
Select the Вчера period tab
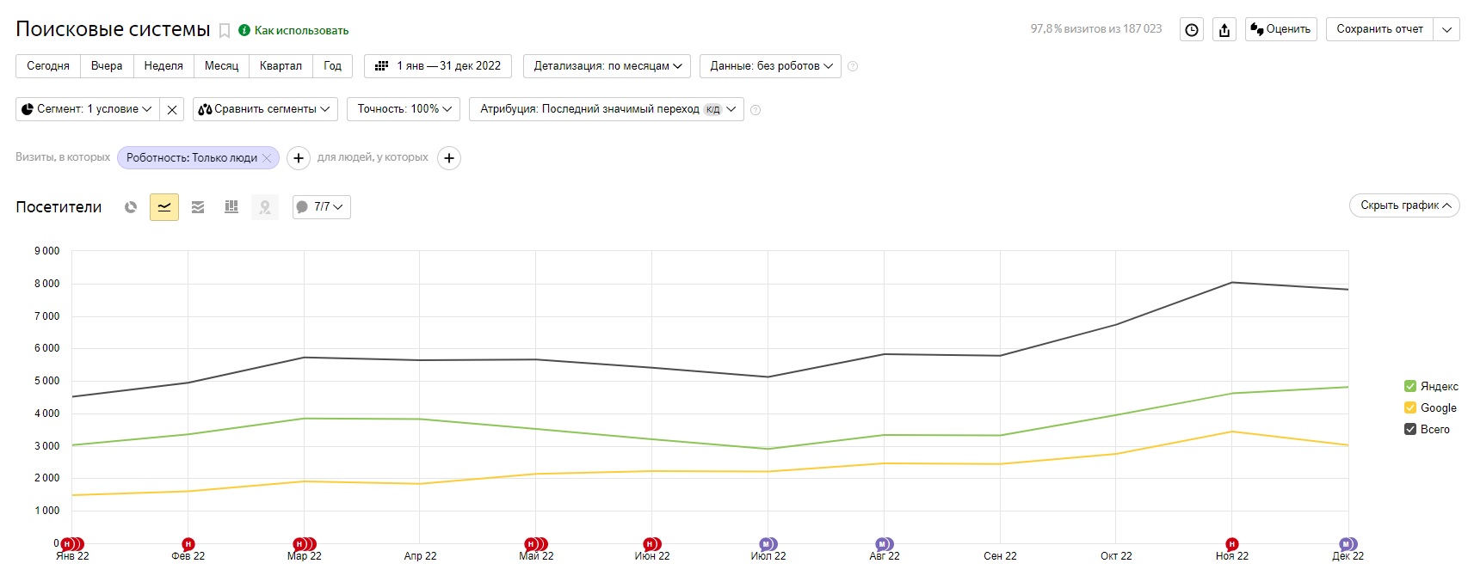107,66
